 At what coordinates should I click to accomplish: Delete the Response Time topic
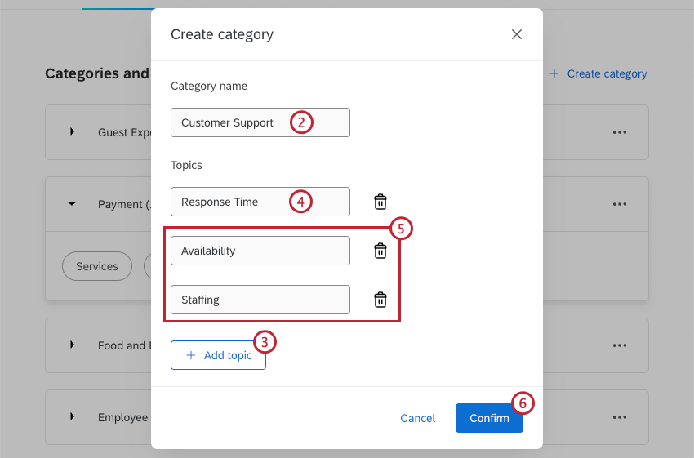[x=380, y=202]
